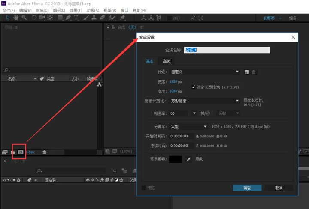Click the Draft 3D icon in timeline
The image size is (309, 209).
tap(124, 171)
